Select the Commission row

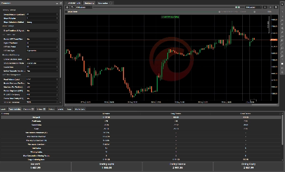pos(141,125)
